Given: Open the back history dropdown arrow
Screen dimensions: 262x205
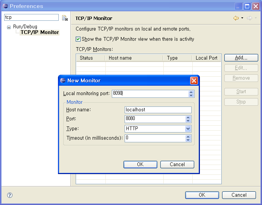Looking at the screenshot, I should point(242,18).
